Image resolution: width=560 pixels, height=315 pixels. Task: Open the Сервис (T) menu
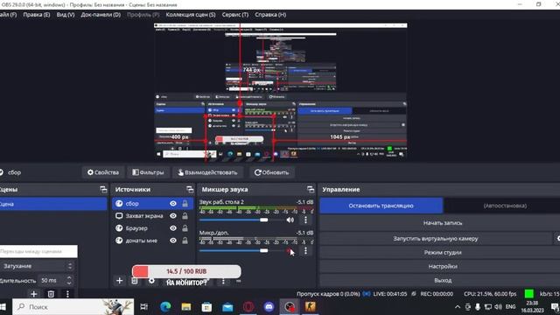(235, 15)
